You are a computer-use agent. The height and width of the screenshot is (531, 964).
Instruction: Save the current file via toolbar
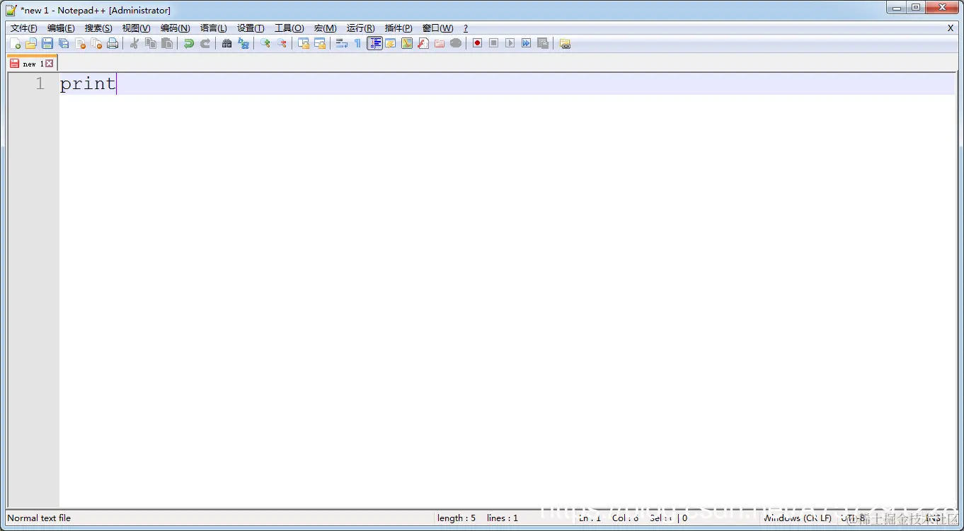click(47, 43)
